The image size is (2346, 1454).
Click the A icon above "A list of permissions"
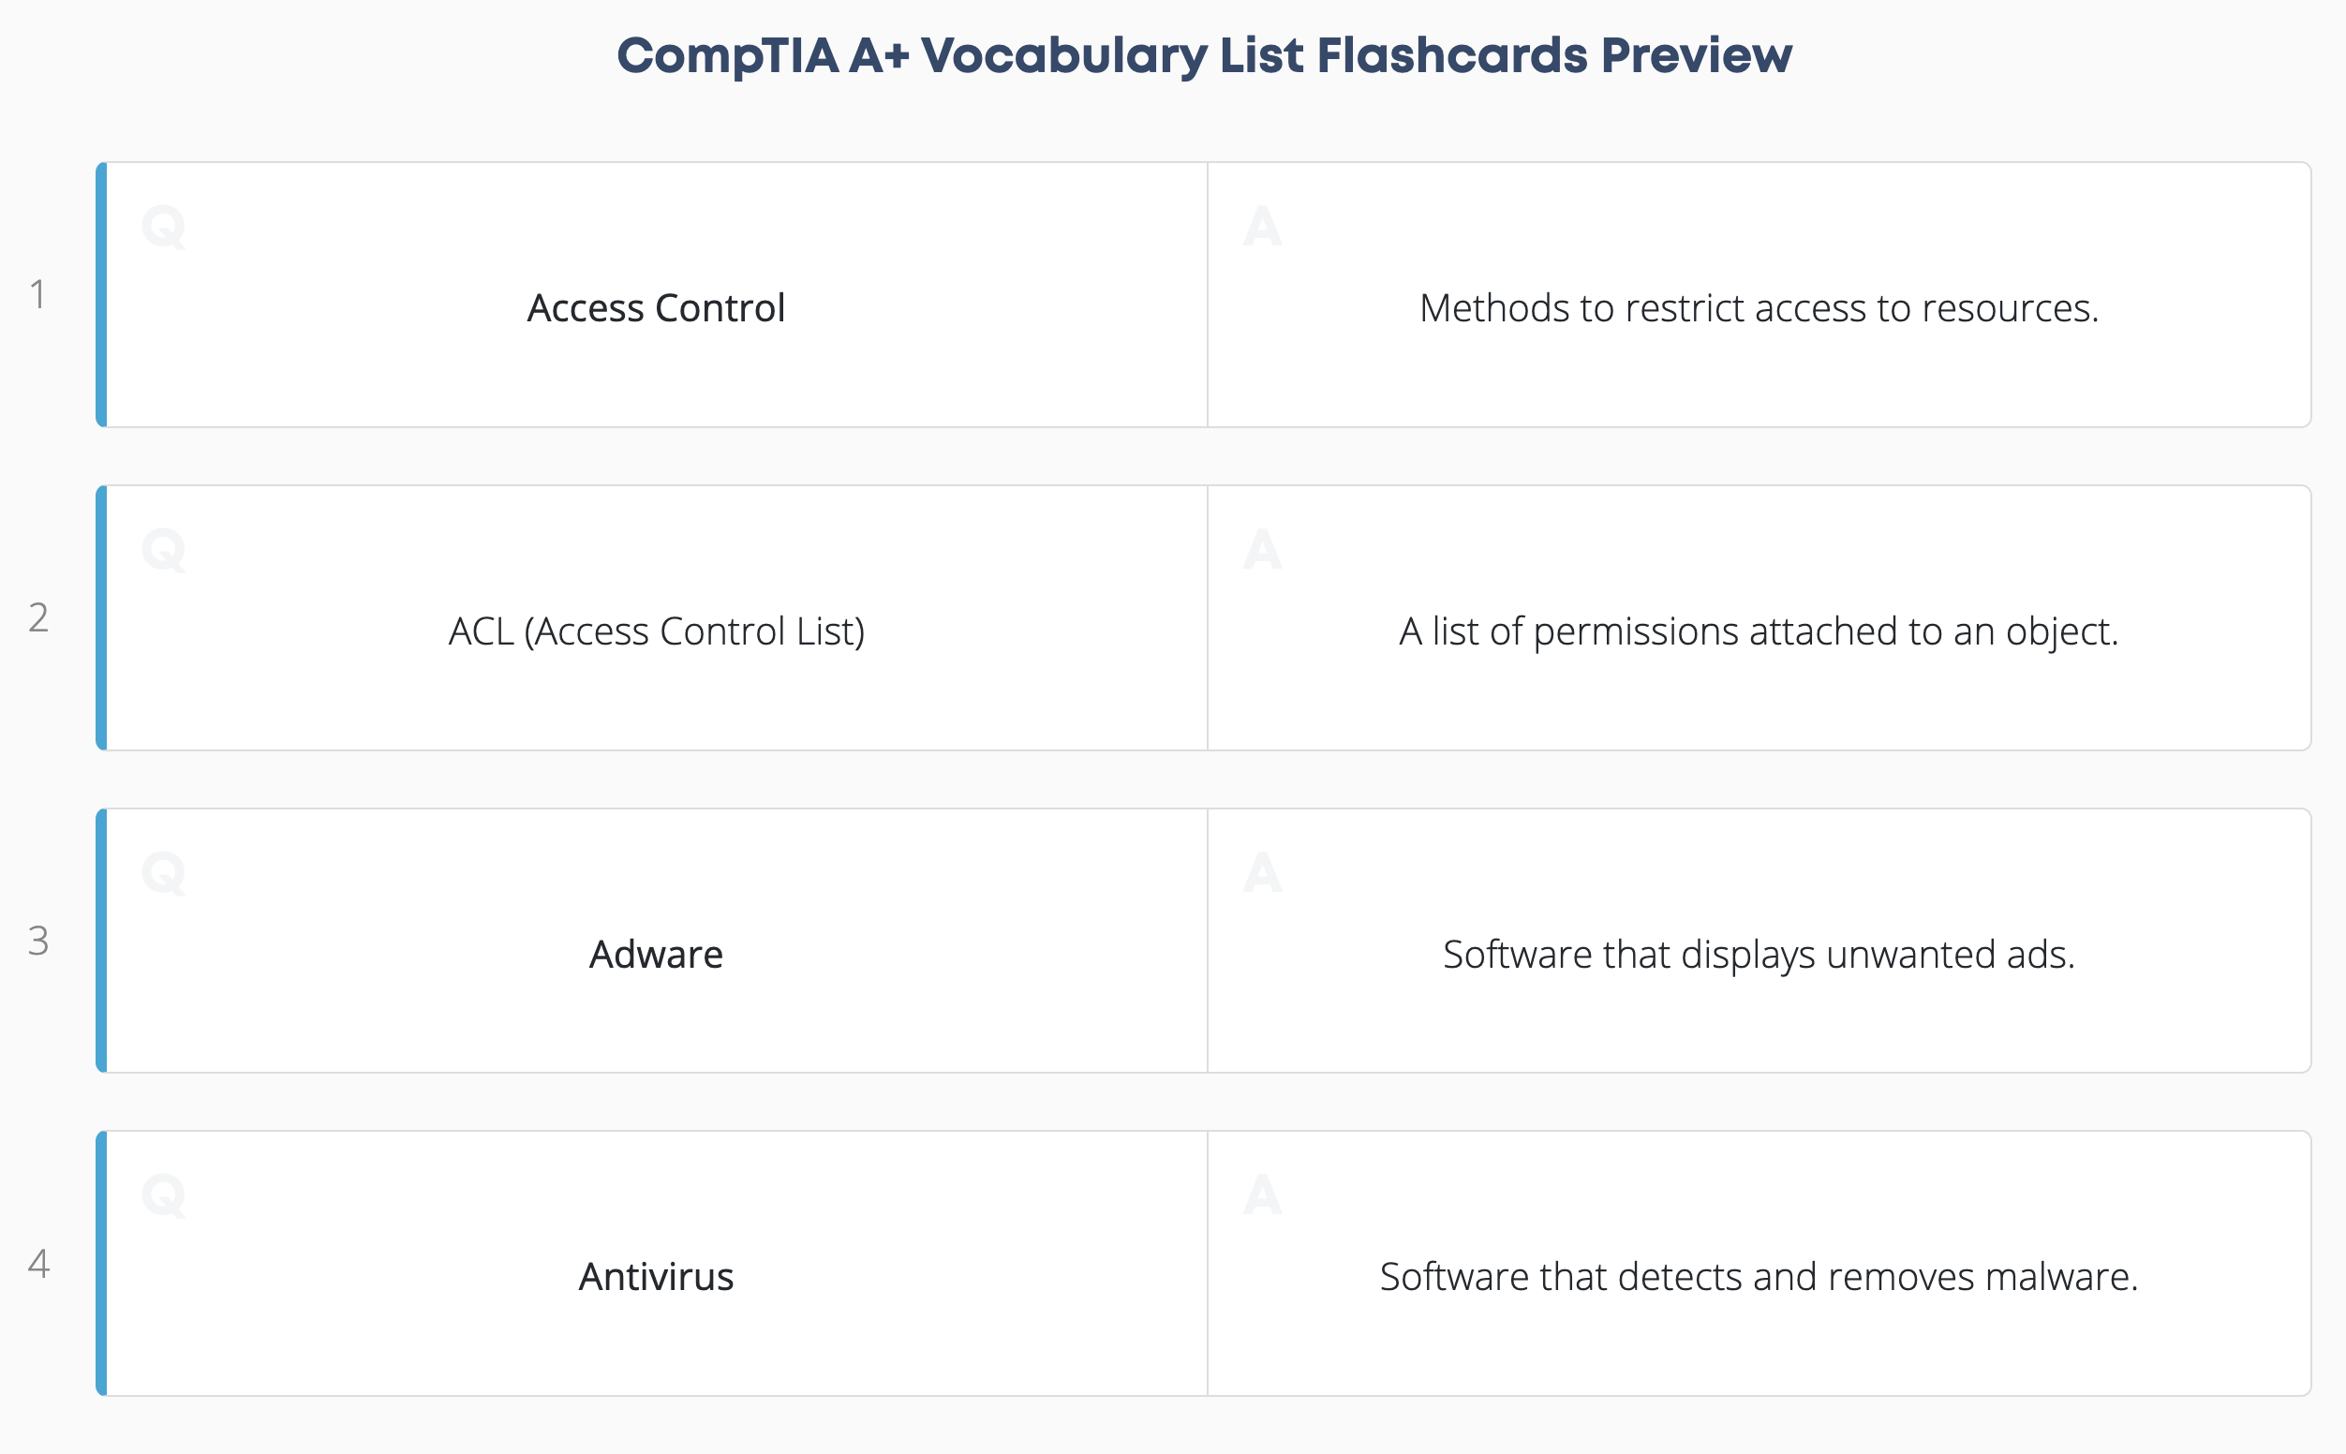[1261, 550]
